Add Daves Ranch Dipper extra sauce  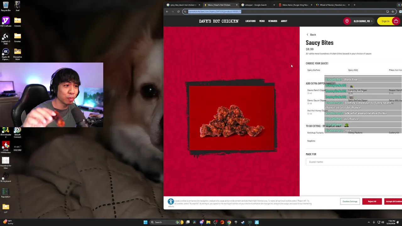click(316, 91)
